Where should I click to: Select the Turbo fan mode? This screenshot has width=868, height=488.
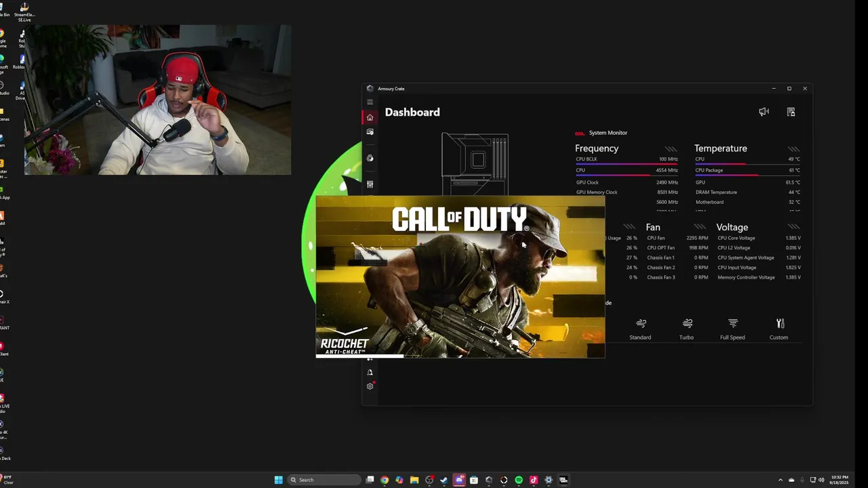coord(686,329)
